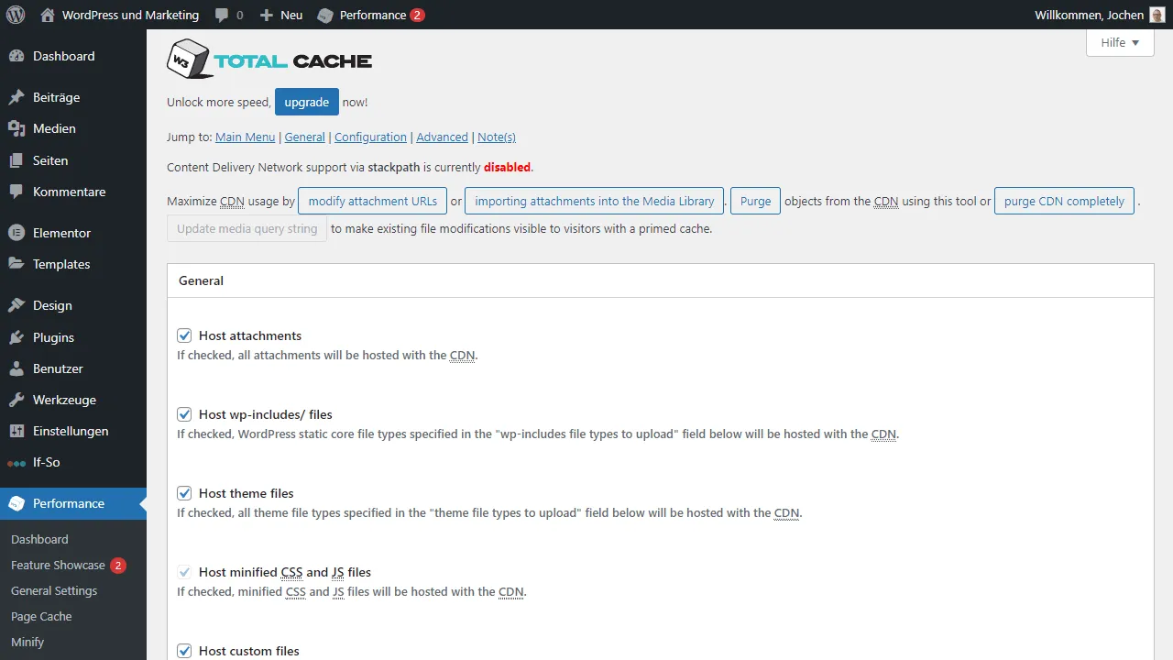Viewport: 1173px width, 660px height.
Task: Click the Benutzer user icon
Action: click(x=16, y=368)
